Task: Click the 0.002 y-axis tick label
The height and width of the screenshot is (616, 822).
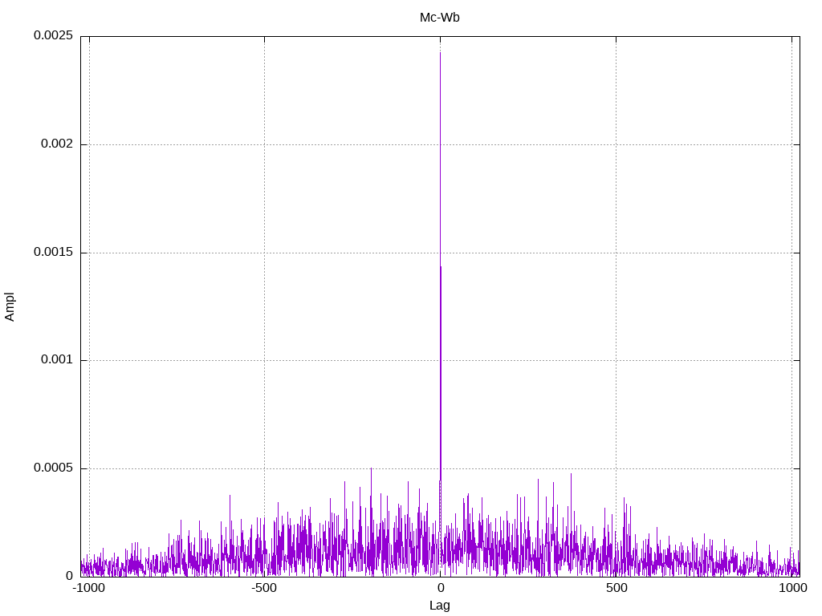Action: coord(57,144)
